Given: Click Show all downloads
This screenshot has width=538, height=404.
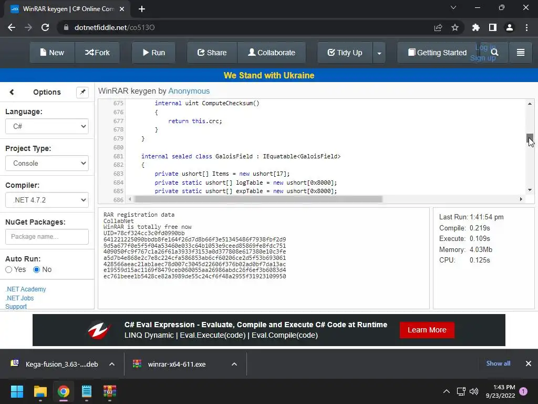Looking at the screenshot, I should [x=498, y=363].
